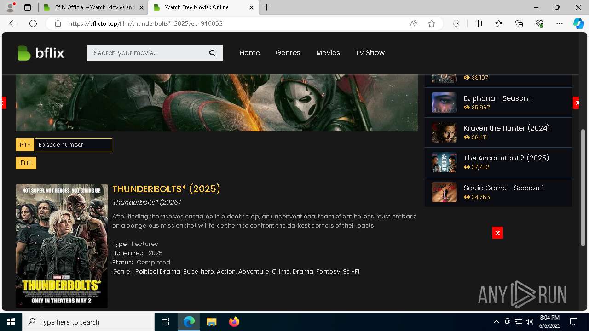Open Edge Settings and more menu

click(560, 23)
